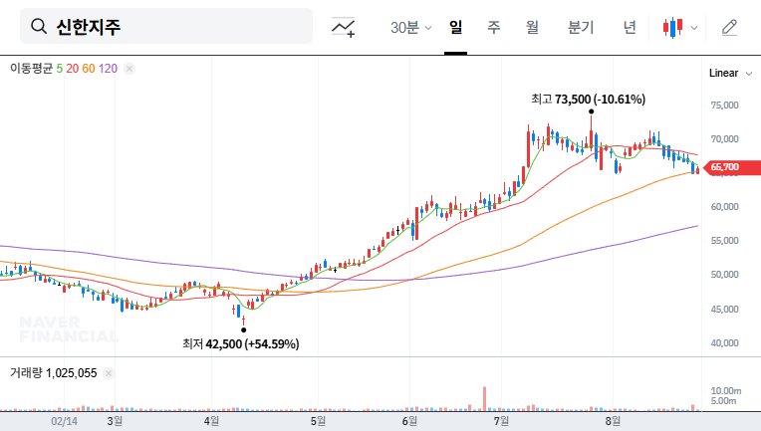Open the stock search field 신한지주
Image resolution: width=761 pixels, height=431 pixels.
click(x=166, y=26)
